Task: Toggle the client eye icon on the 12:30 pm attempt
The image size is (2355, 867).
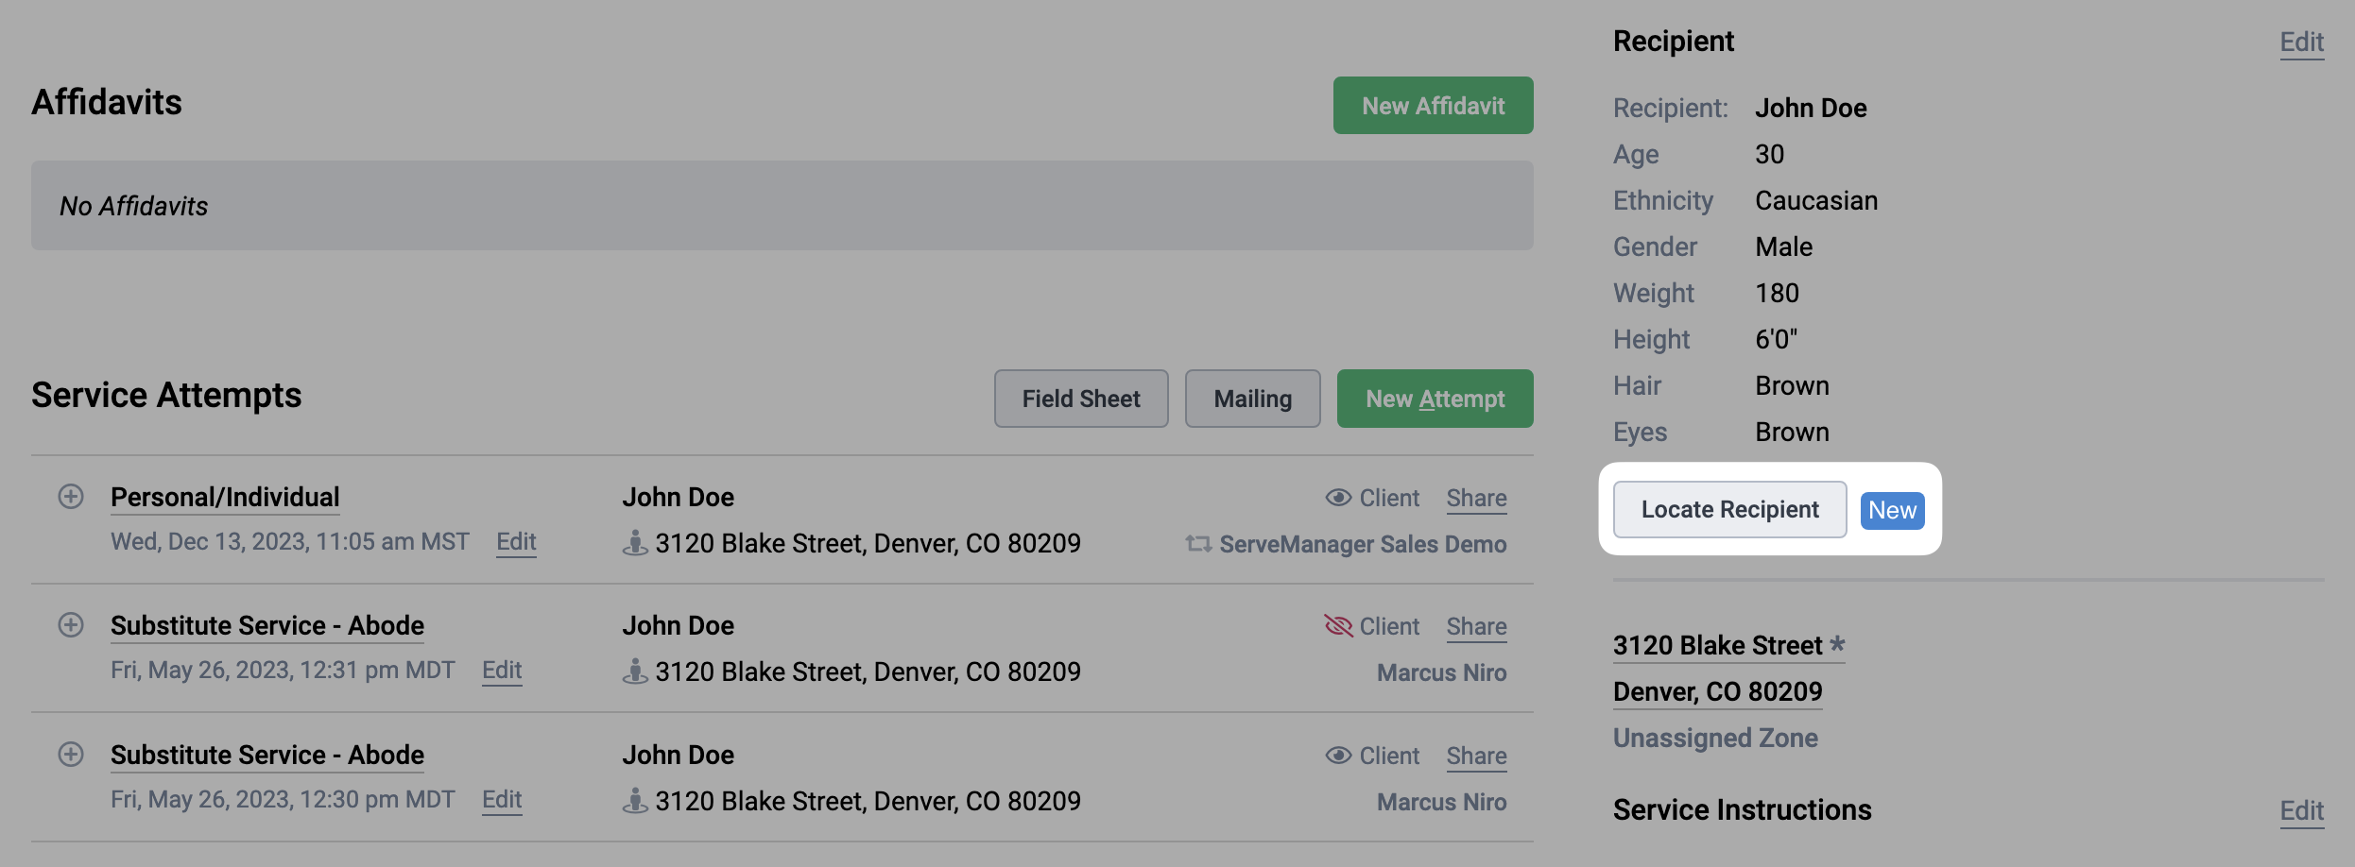Action: (1338, 755)
